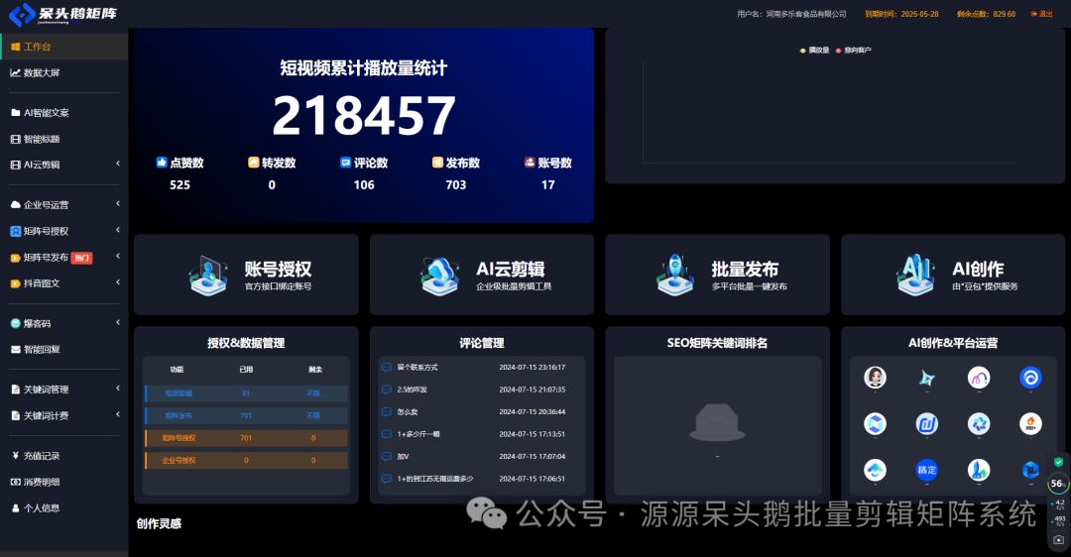
Task: Expand the 爆客码 sidebar chevron
Action: coord(117,322)
